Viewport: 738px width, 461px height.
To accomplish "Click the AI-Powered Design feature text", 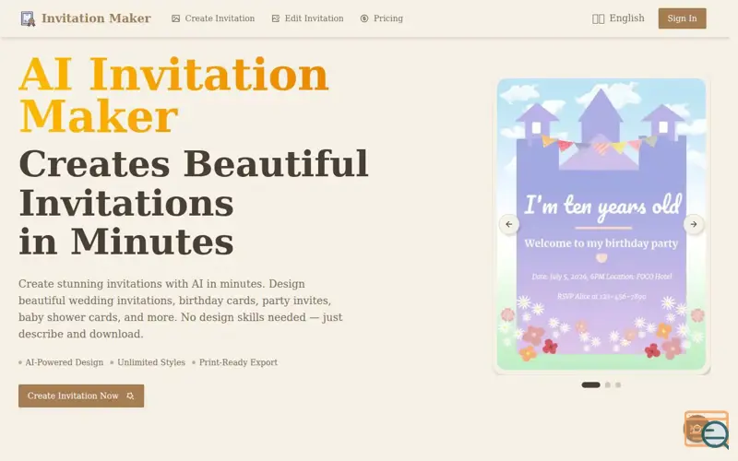I will pos(64,362).
